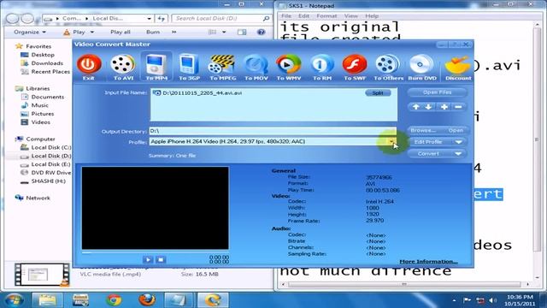The width and height of the screenshot is (547, 308).
Task: Open the Notepad Edit menu
Action: [304, 16]
